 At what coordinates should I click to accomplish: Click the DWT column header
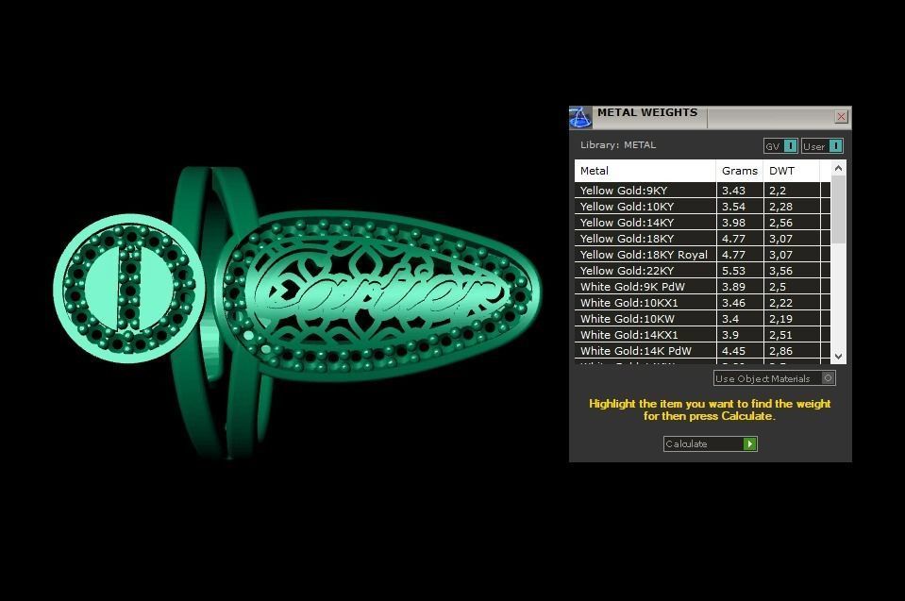792,171
